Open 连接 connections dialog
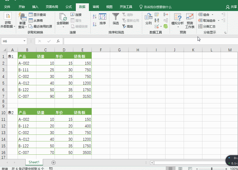The height and width of the screenshot is (170, 238). tap(76, 15)
